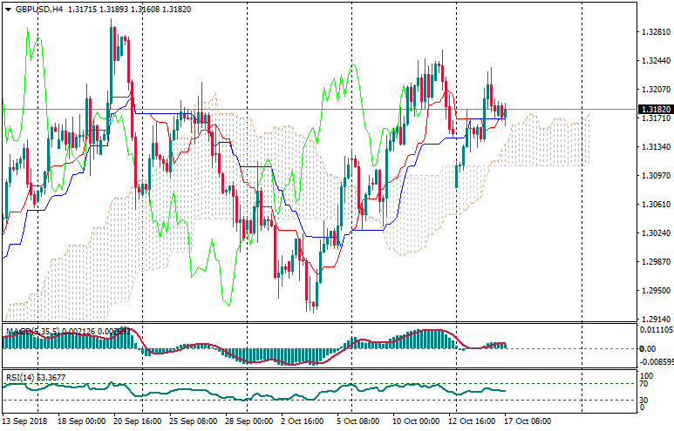The width and height of the screenshot is (674, 431).
Task: Click the 17 Oct 08:00 time label
Action: click(528, 421)
